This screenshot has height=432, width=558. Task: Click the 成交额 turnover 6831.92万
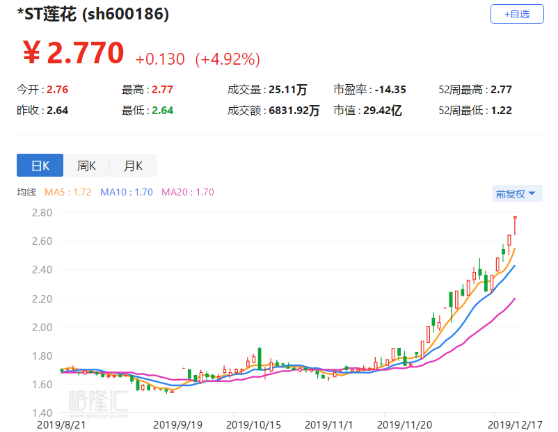294,111
